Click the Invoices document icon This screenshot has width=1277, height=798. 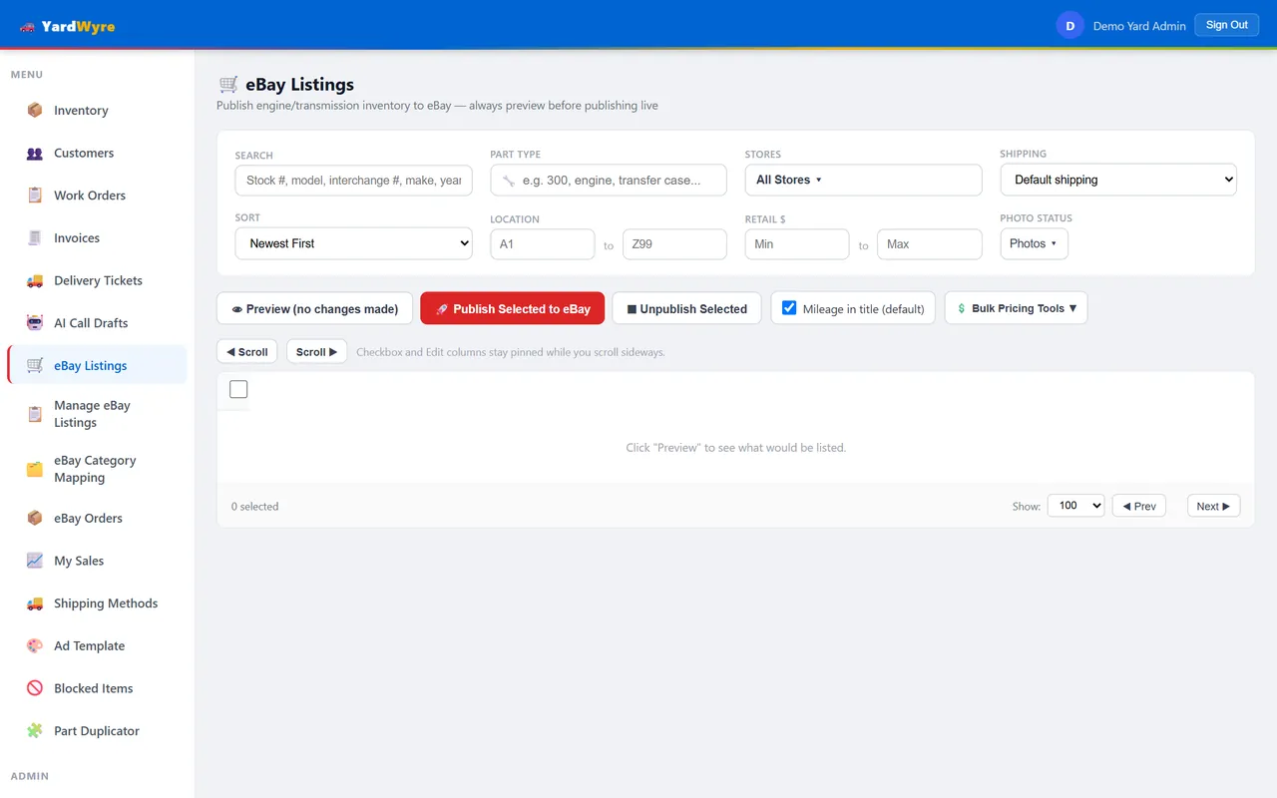coord(35,237)
